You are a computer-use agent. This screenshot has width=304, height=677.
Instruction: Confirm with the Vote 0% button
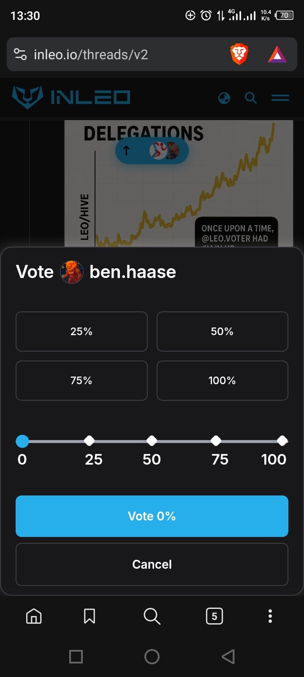[152, 516]
